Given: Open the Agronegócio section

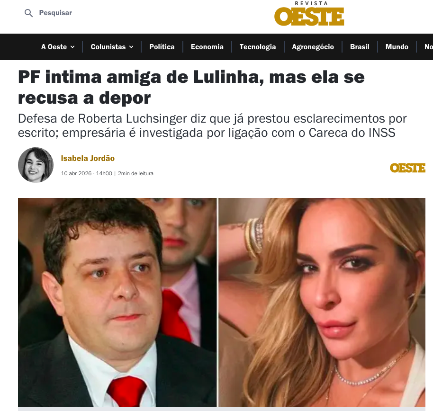Looking at the screenshot, I should [313, 47].
